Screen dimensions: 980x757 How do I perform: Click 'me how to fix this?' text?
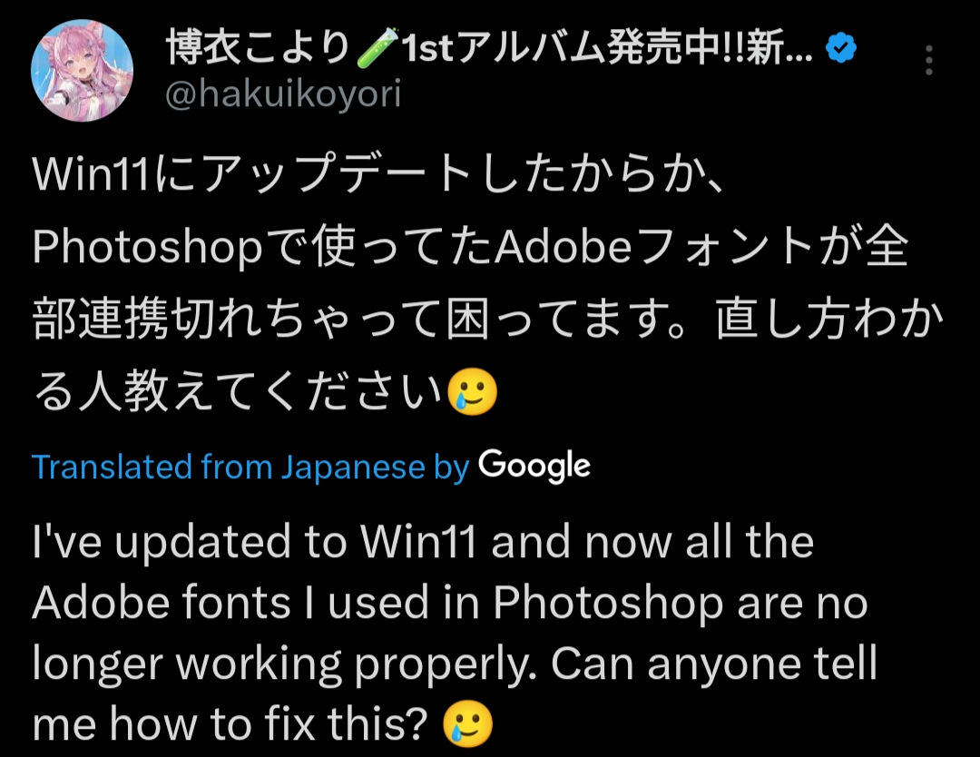tap(230, 723)
